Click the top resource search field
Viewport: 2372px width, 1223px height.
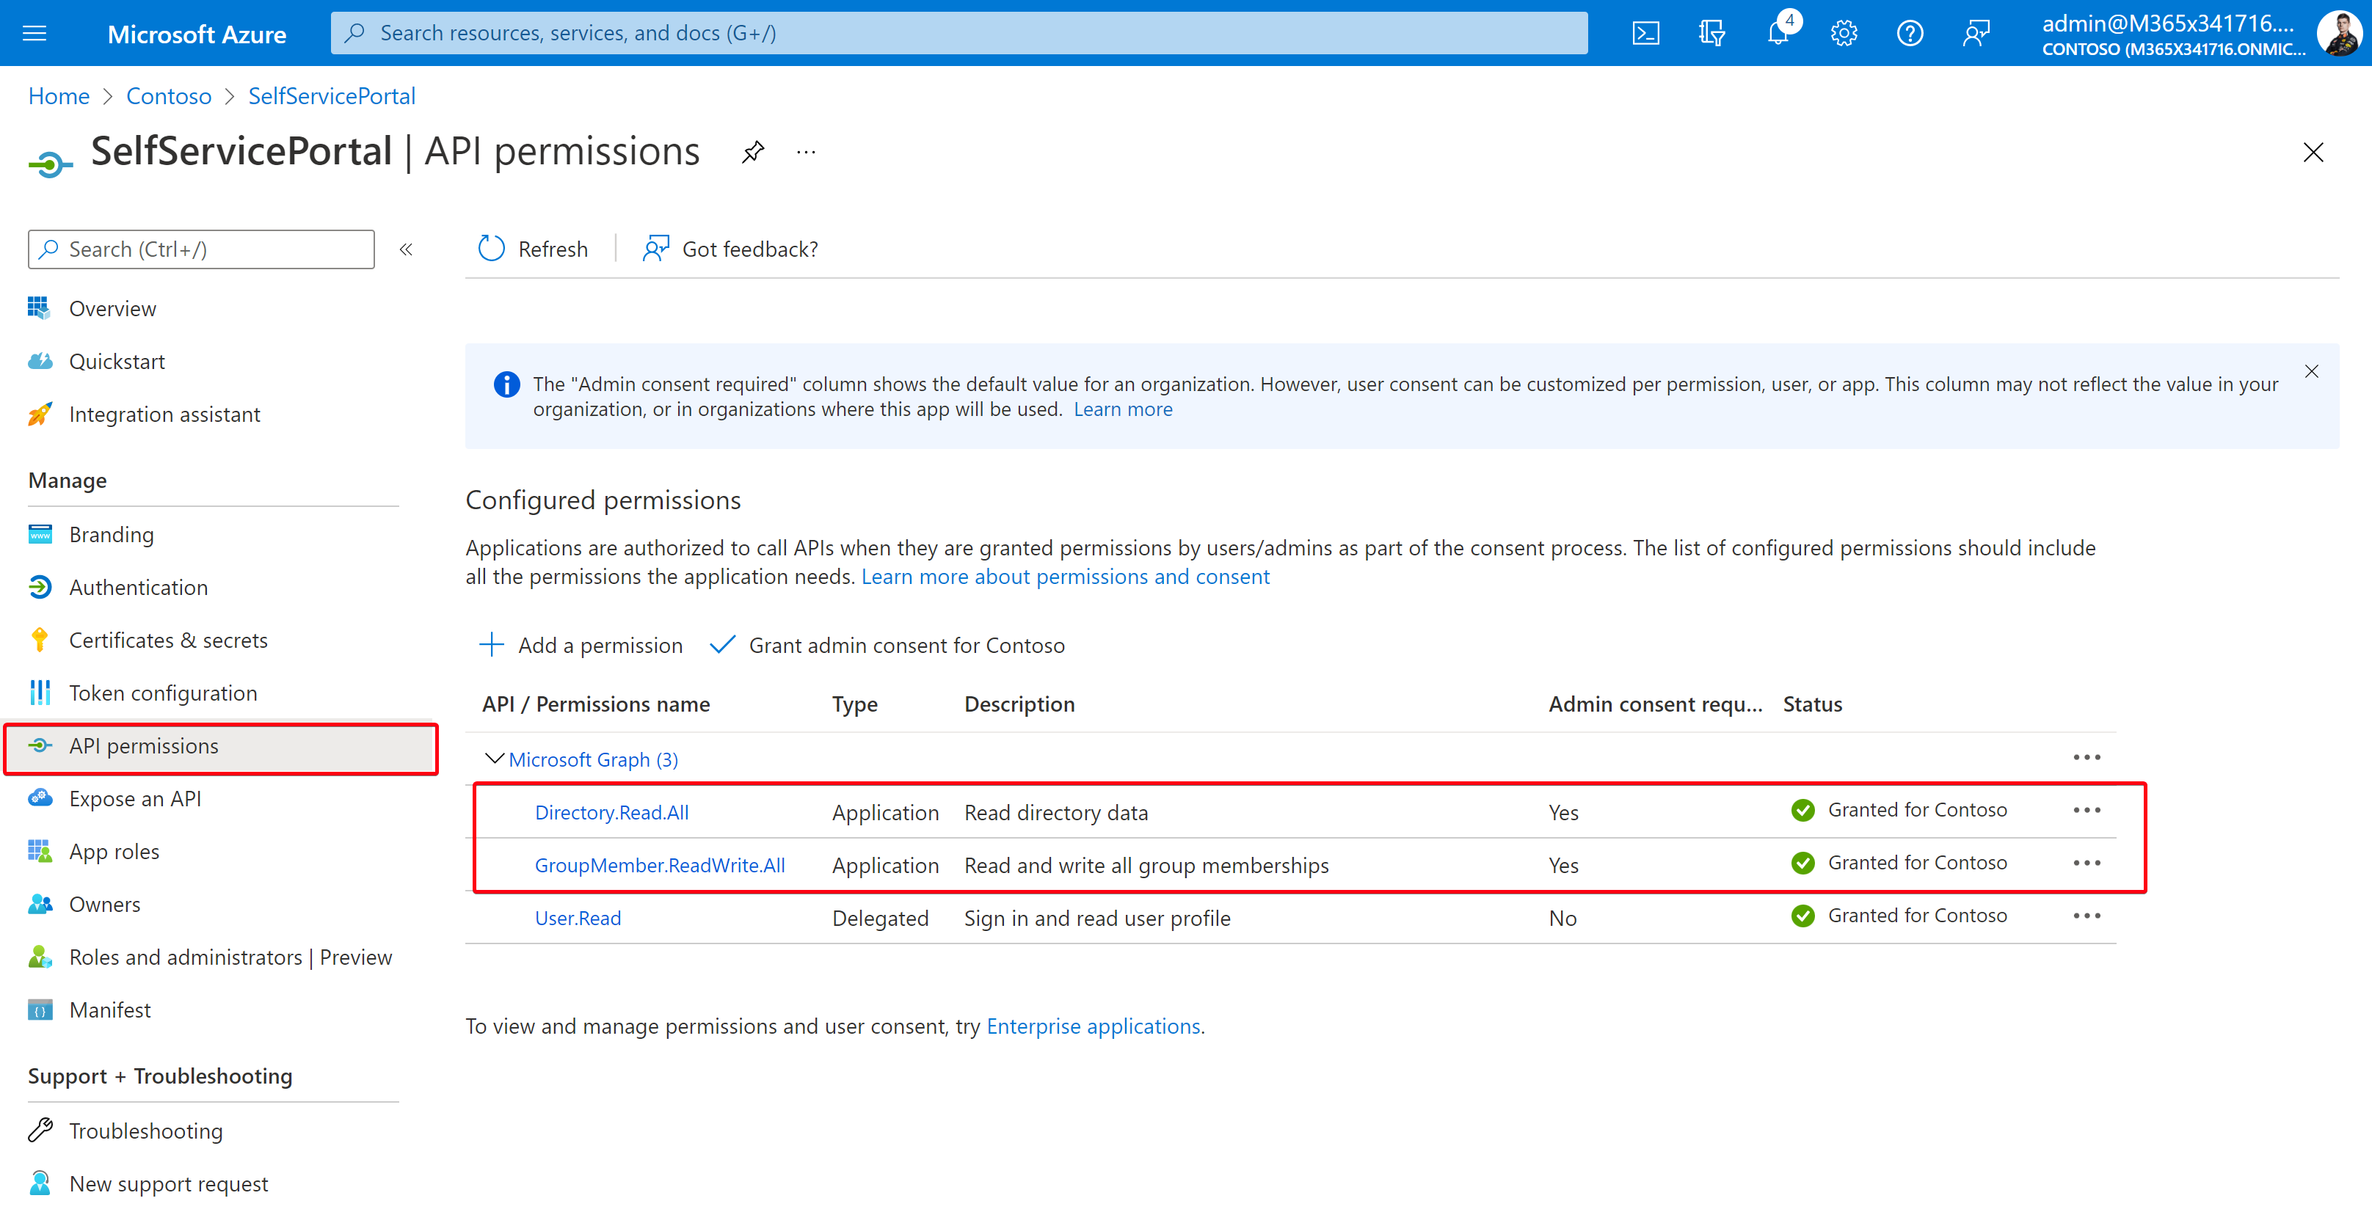click(958, 33)
